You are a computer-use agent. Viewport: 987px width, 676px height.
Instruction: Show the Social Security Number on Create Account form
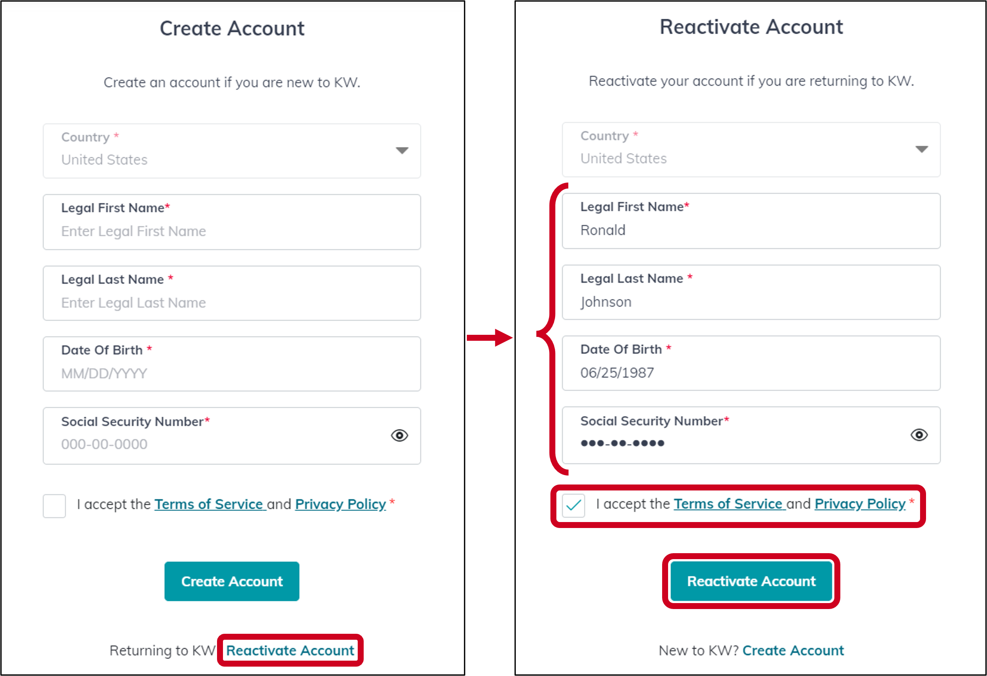pos(399,435)
